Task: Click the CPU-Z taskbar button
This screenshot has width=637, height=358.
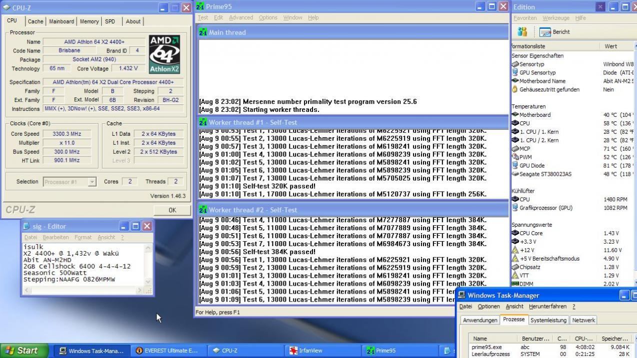Action: pos(245,351)
